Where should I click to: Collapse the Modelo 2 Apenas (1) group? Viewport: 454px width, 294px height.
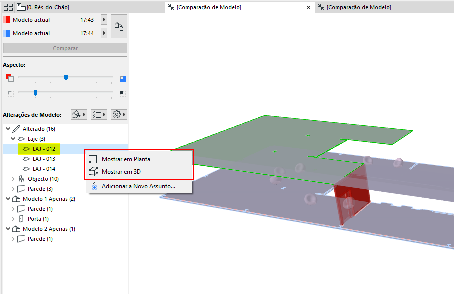[8, 229]
